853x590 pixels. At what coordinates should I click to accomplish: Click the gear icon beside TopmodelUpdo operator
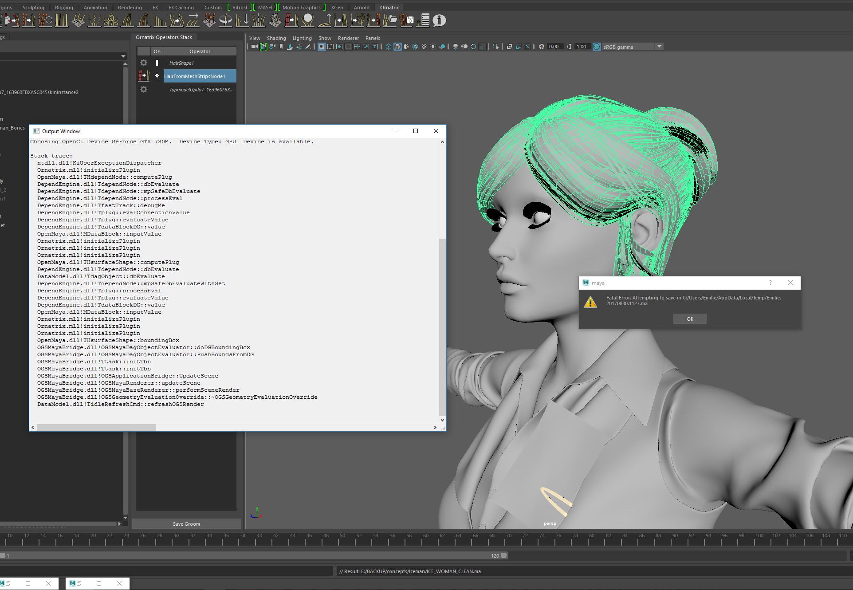pyautogui.click(x=144, y=90)
